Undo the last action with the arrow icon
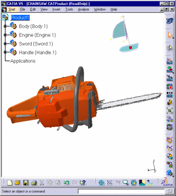 67,183
